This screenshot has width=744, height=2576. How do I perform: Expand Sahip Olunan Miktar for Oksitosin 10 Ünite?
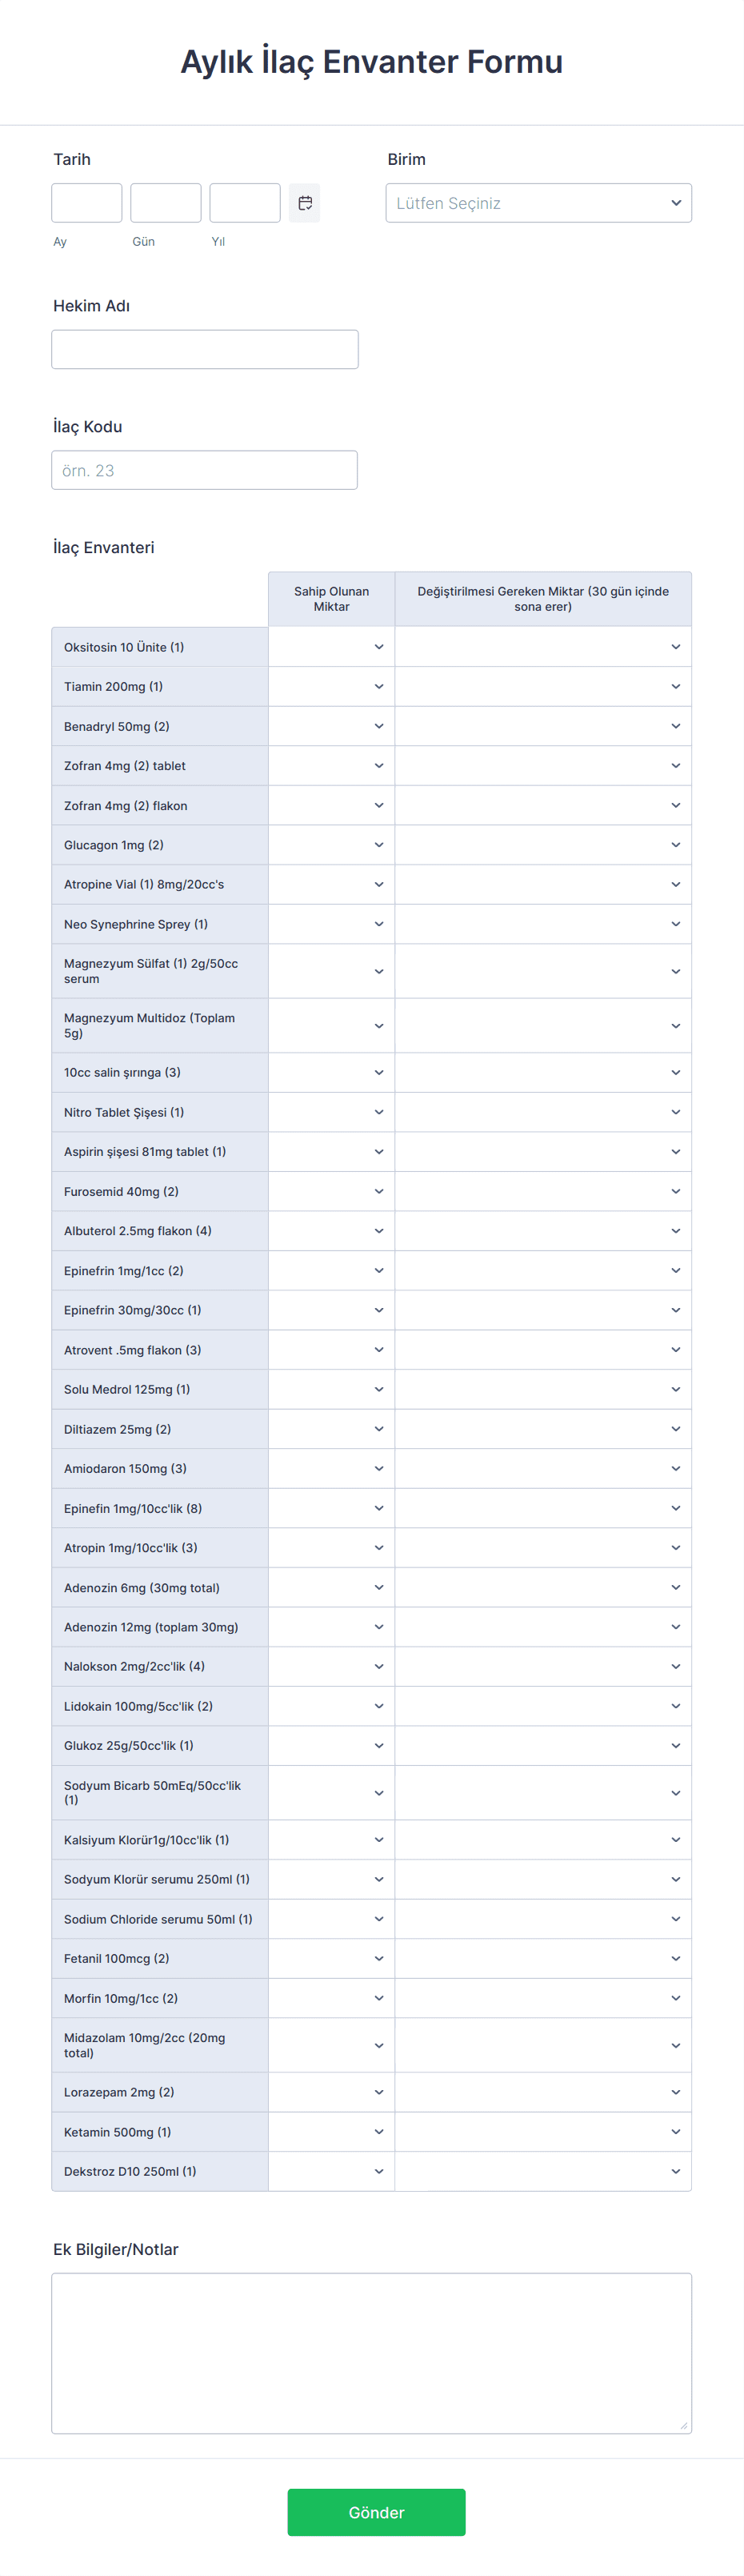tap(332, 647)
